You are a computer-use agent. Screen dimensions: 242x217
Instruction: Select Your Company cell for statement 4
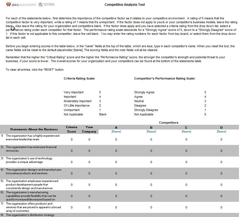(89, 173)
